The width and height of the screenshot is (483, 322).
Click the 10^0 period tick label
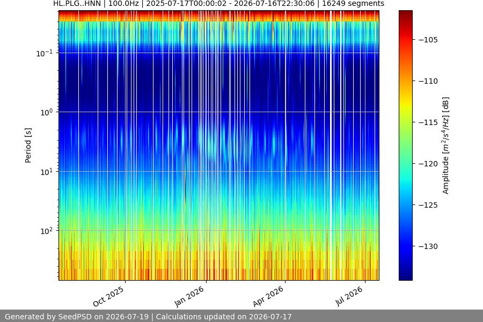(47, 113)
